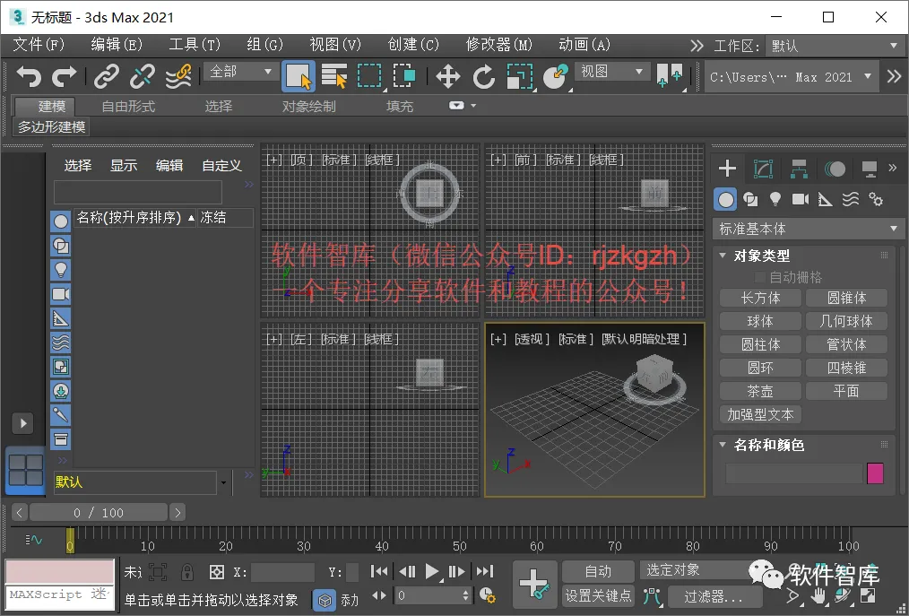909x616 pixels.
Task: Click the 圆柱体 cylinder button
Action: [x=760, y=344]
